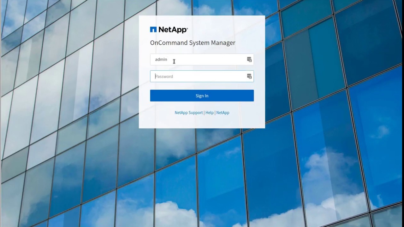The height and width of the screenshot is (227, 404).
Task: Click the NetApp logo
Action: (169, 30)
